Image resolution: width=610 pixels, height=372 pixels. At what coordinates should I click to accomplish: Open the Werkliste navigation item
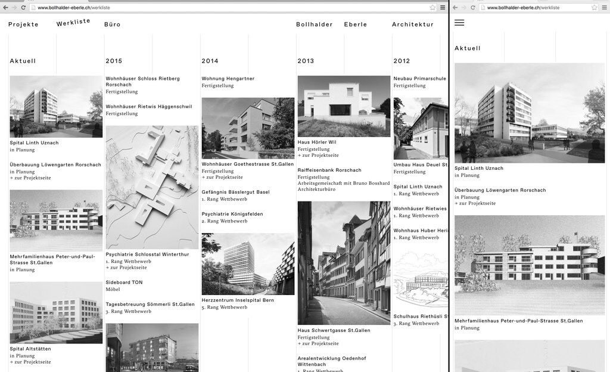(x=73, y=23)
